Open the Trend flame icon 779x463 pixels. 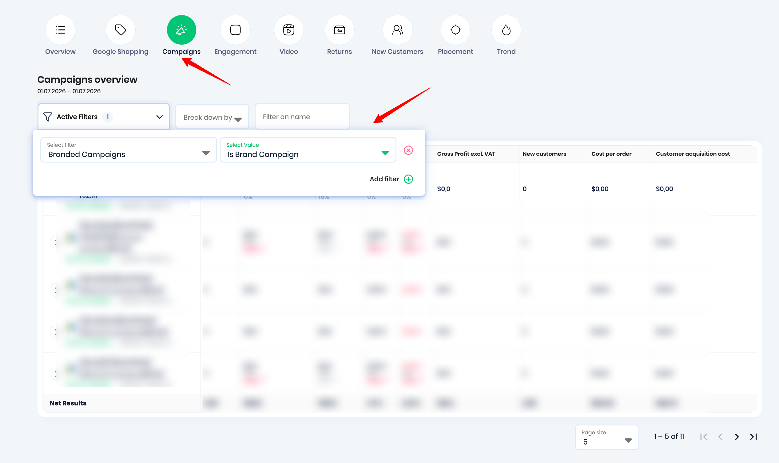click(x=506, y=30)
